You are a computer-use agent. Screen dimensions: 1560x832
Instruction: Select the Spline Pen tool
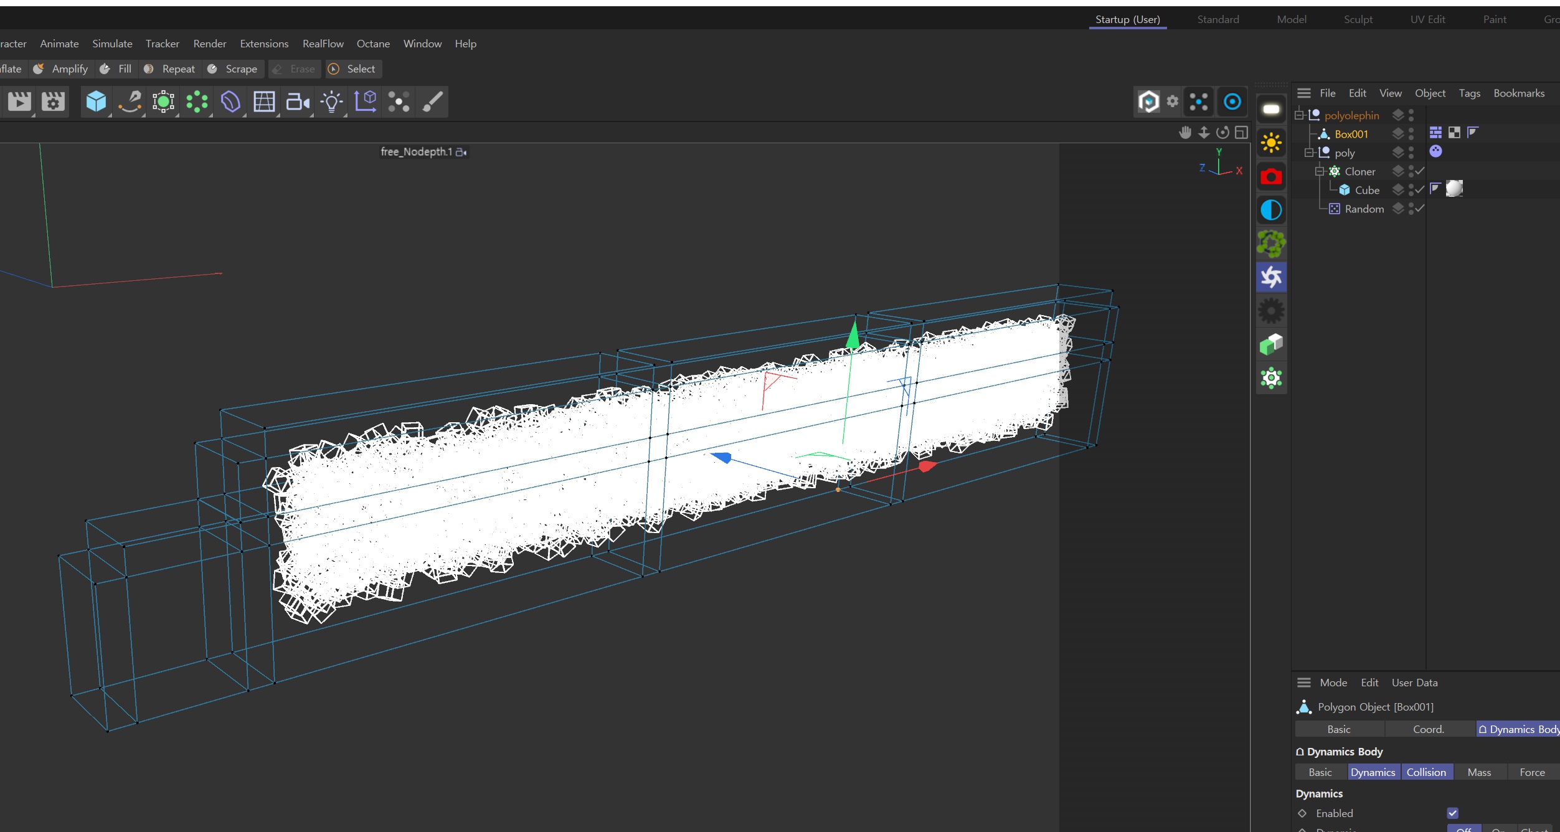pos(130,102)
